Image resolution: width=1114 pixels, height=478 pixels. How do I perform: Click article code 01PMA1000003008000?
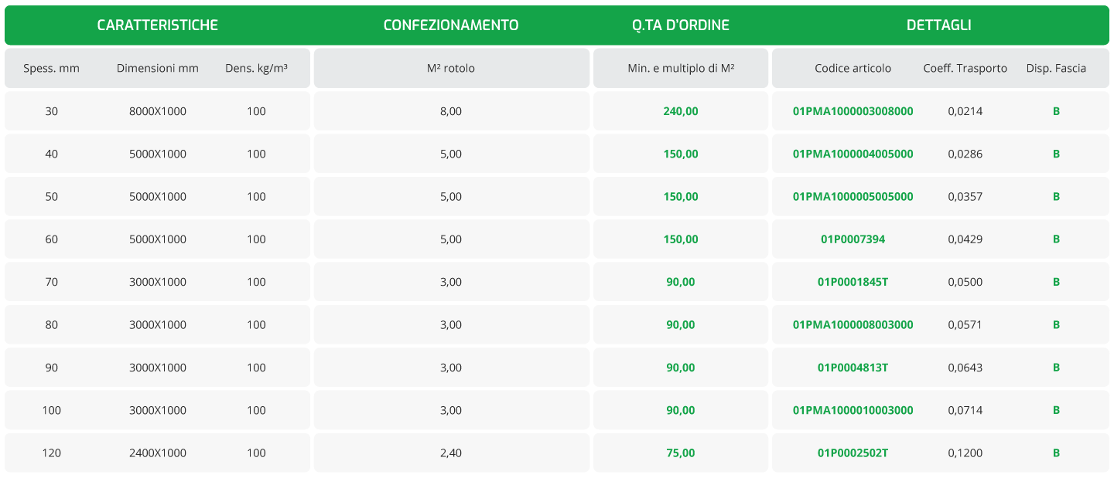tap(853, 111)
